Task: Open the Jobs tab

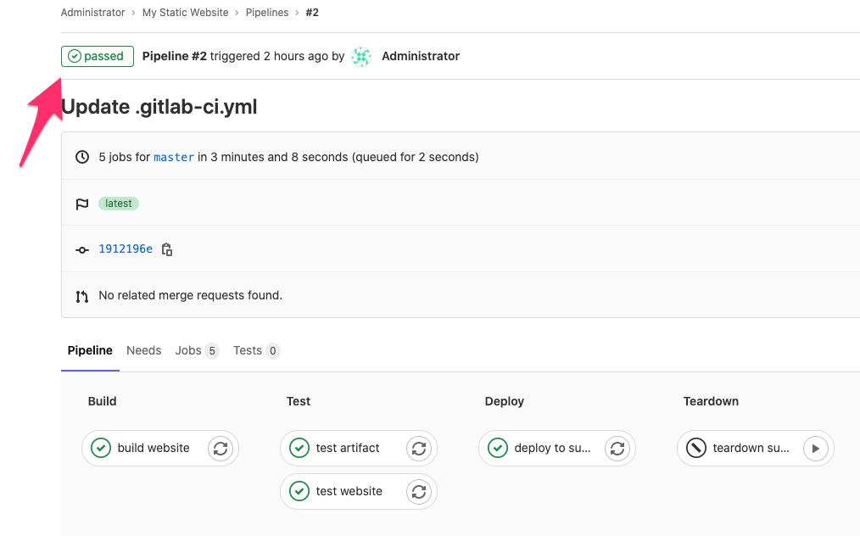Action: 197,350
